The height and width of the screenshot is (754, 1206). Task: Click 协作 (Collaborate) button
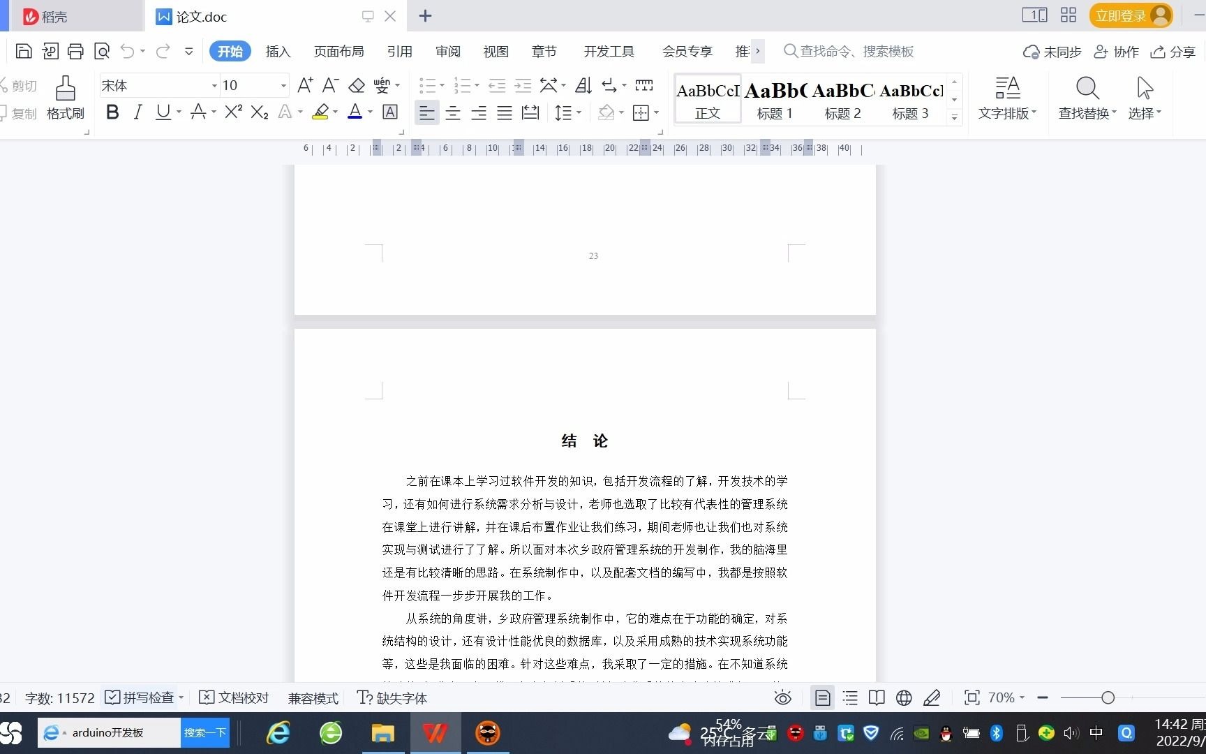tap(1117, 52)
